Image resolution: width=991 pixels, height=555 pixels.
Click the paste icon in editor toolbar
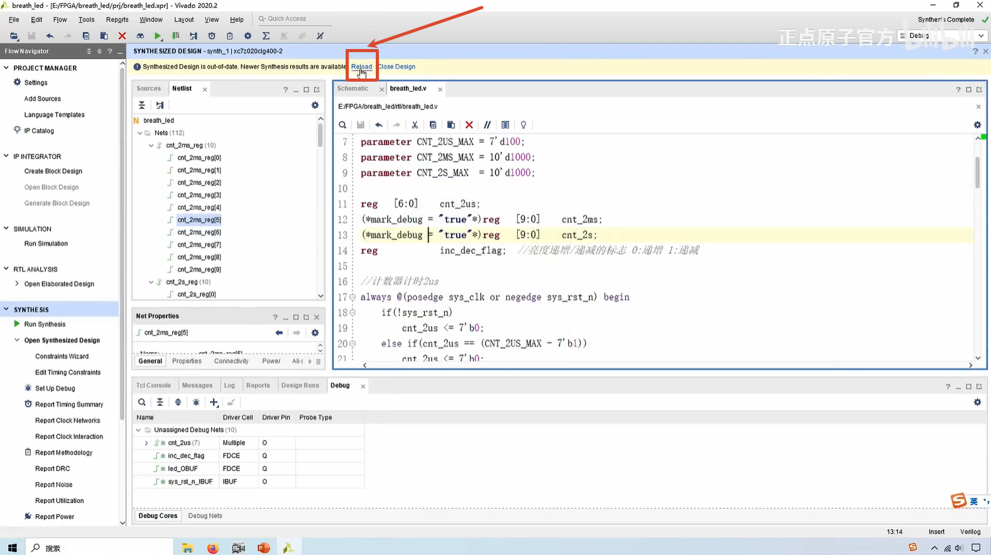click(451, 125)
